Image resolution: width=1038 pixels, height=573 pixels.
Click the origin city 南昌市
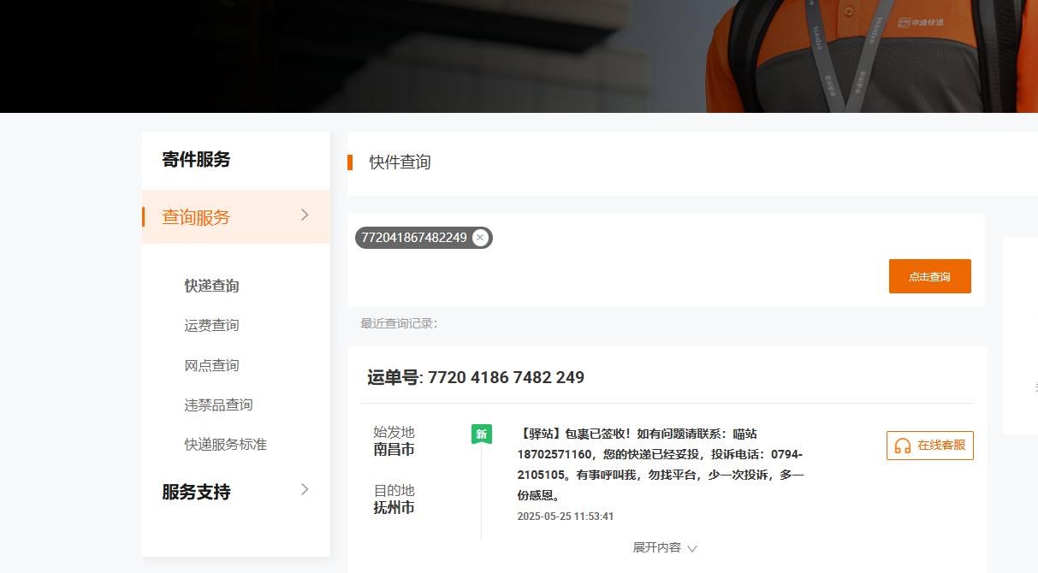pos(394,450)
